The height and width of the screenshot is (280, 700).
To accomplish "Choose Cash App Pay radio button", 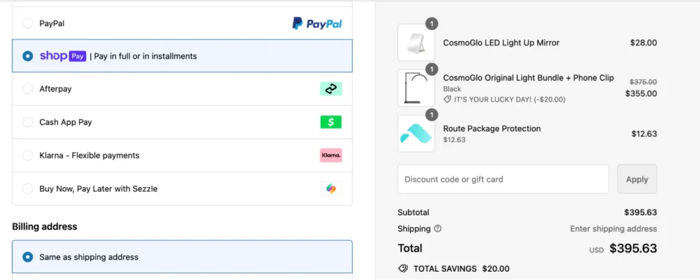I will click(28, 122).
